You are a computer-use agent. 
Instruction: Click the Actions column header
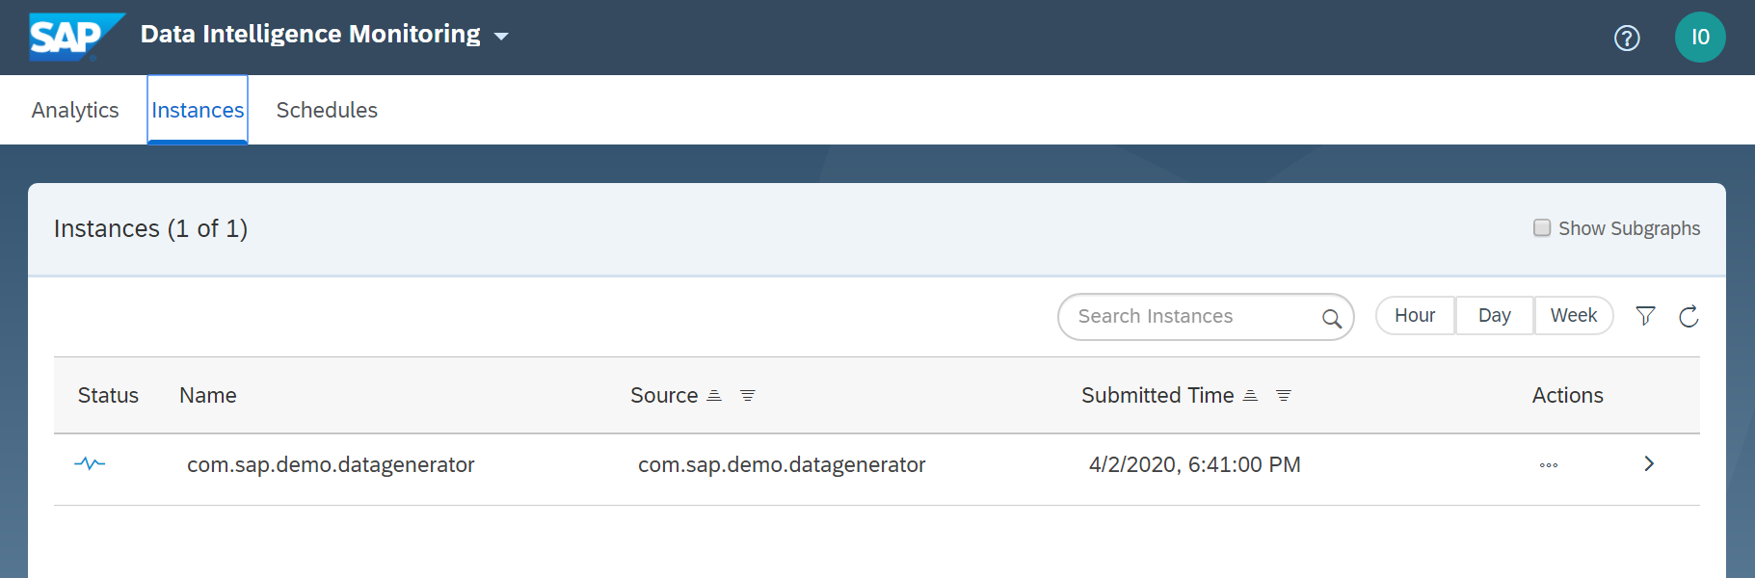[x=1568, y=395]
